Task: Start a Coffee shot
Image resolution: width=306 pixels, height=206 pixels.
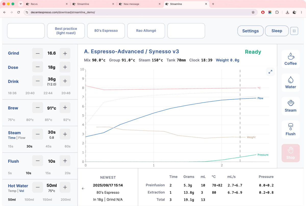Action: point(290,59)
